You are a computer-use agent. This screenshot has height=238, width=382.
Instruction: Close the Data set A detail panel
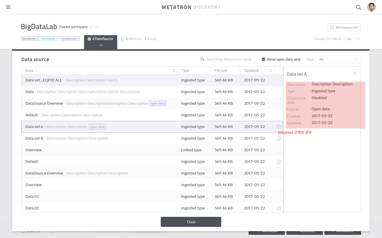pos(354,74)
